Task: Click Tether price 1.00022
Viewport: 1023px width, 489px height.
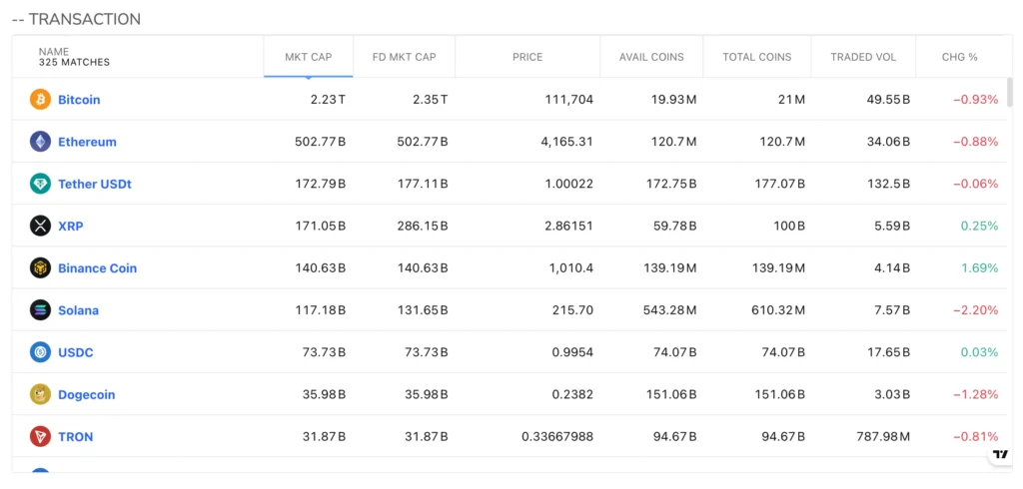Action: click(x=568, y=184)
